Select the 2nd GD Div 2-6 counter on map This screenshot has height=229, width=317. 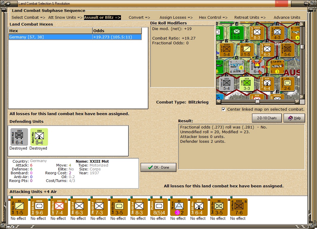(287, 84)
